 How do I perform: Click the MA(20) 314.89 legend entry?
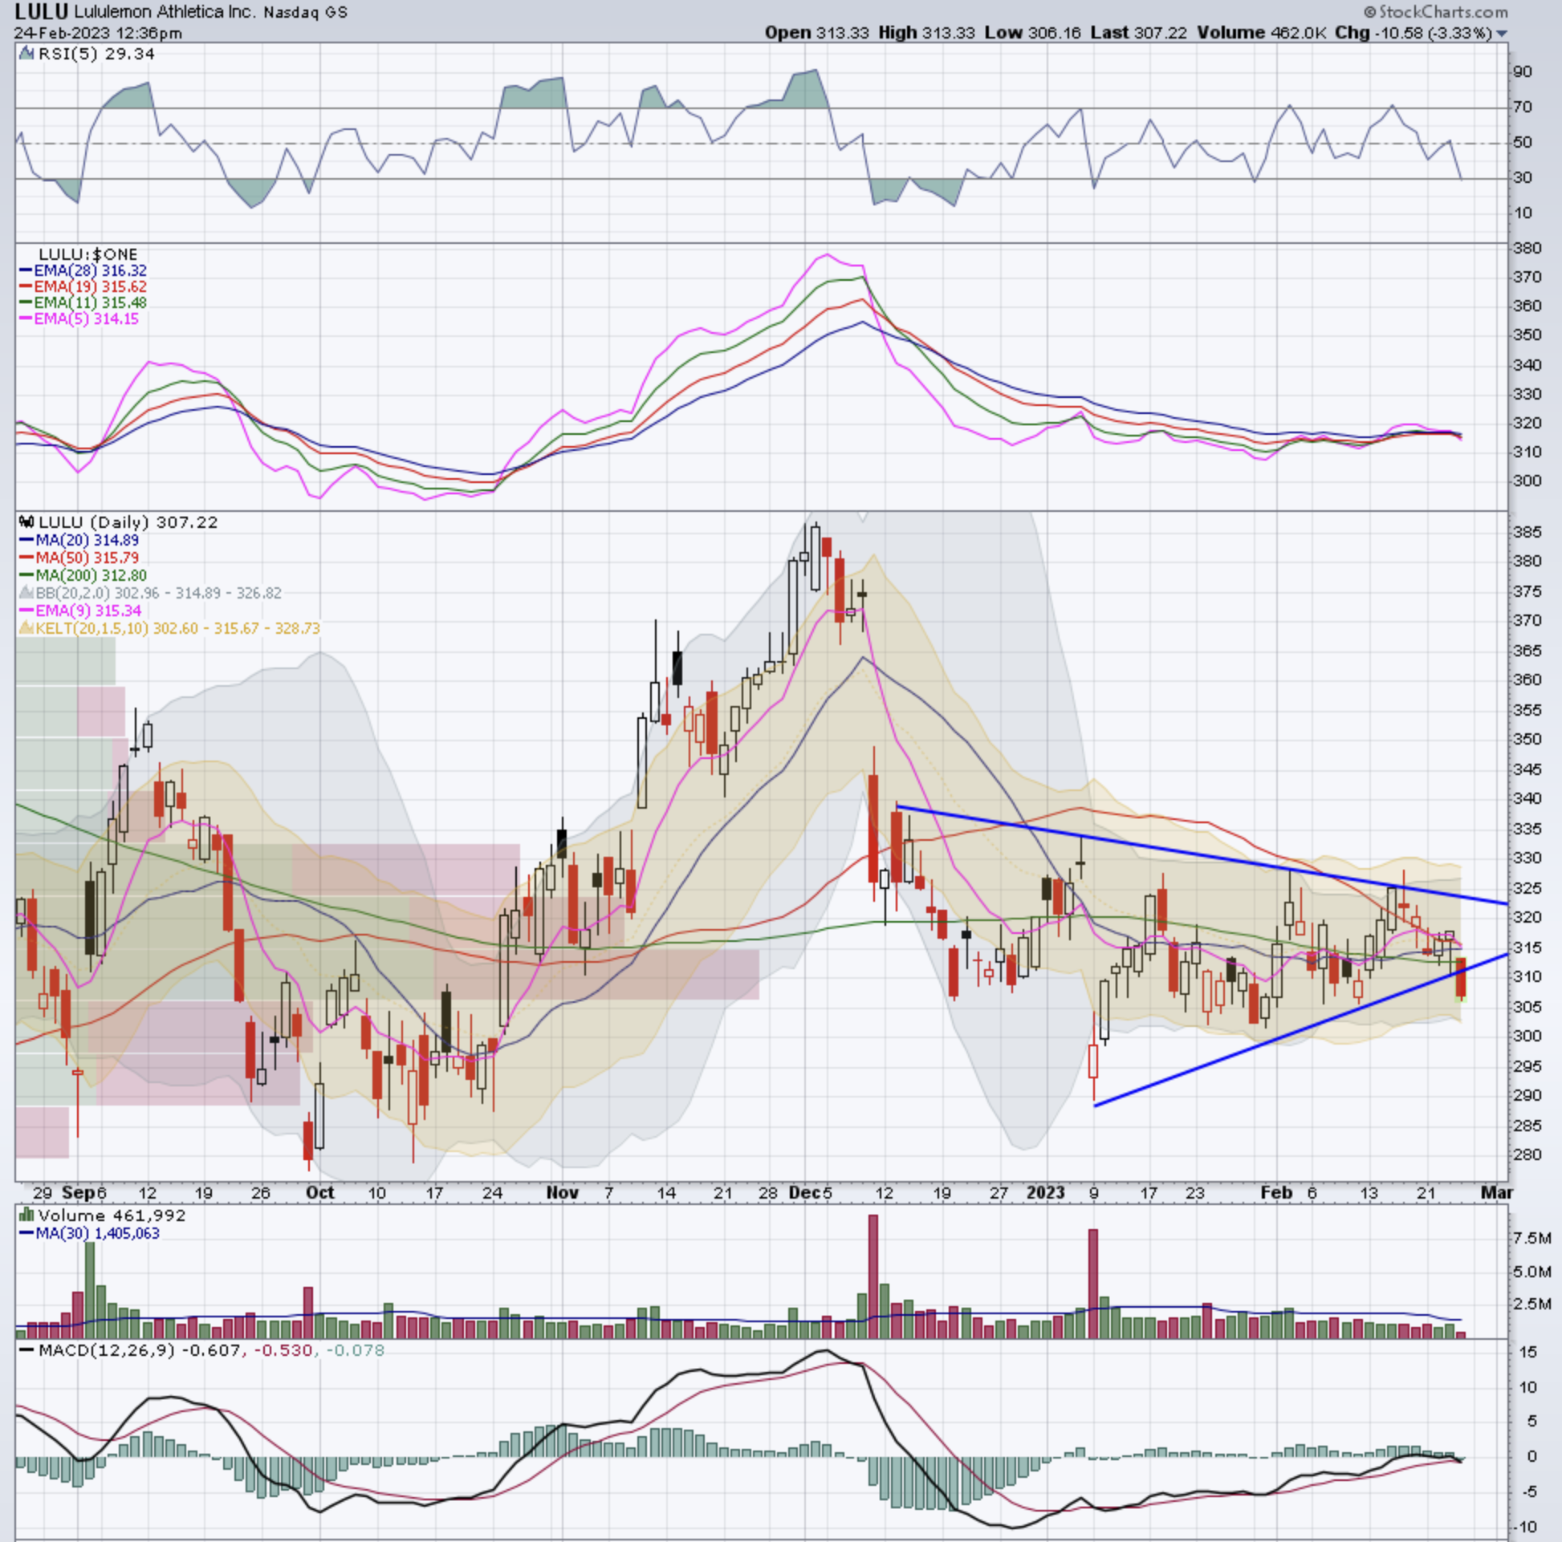(x=79, y=541)
